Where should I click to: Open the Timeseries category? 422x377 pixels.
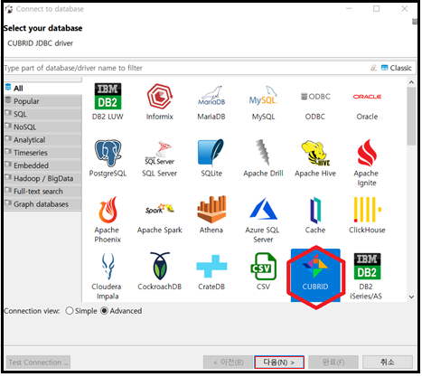(42, 153)
